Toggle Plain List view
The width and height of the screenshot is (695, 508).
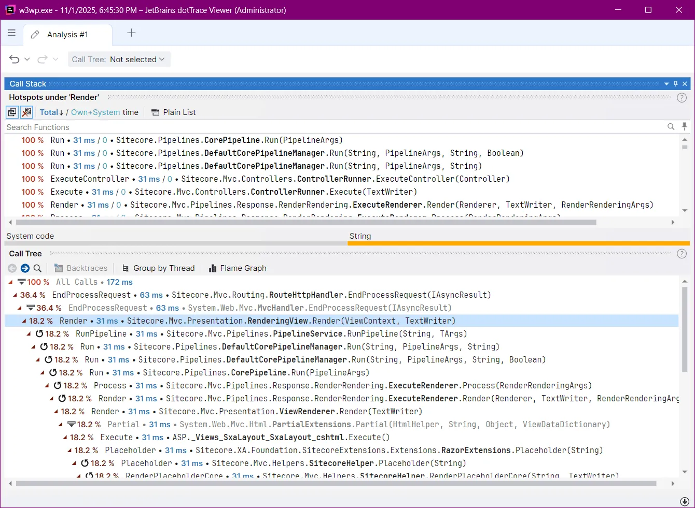pos(173,112)
